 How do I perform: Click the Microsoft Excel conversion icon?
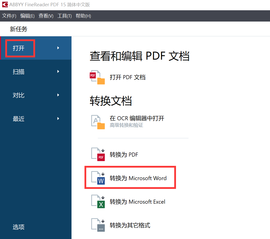pos(98,201)
